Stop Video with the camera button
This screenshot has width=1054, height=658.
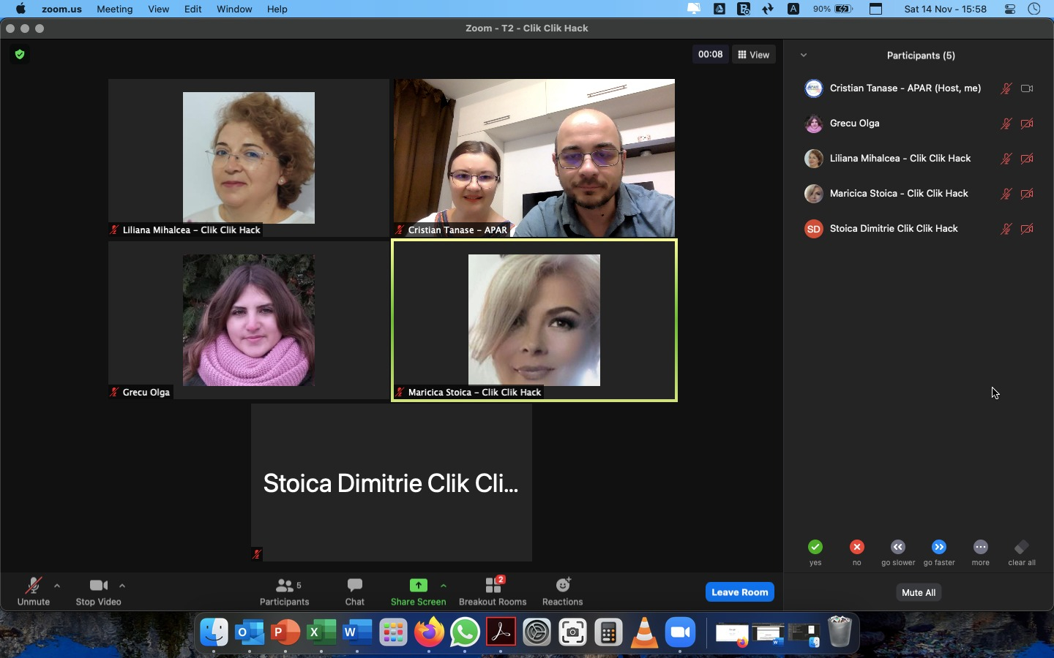click(x=98, y=591)
